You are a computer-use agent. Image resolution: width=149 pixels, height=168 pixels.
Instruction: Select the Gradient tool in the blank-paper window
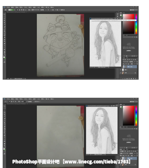[4, 129]
